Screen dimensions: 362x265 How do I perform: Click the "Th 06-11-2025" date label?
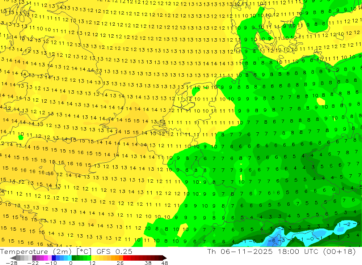(x=240, y=251)
